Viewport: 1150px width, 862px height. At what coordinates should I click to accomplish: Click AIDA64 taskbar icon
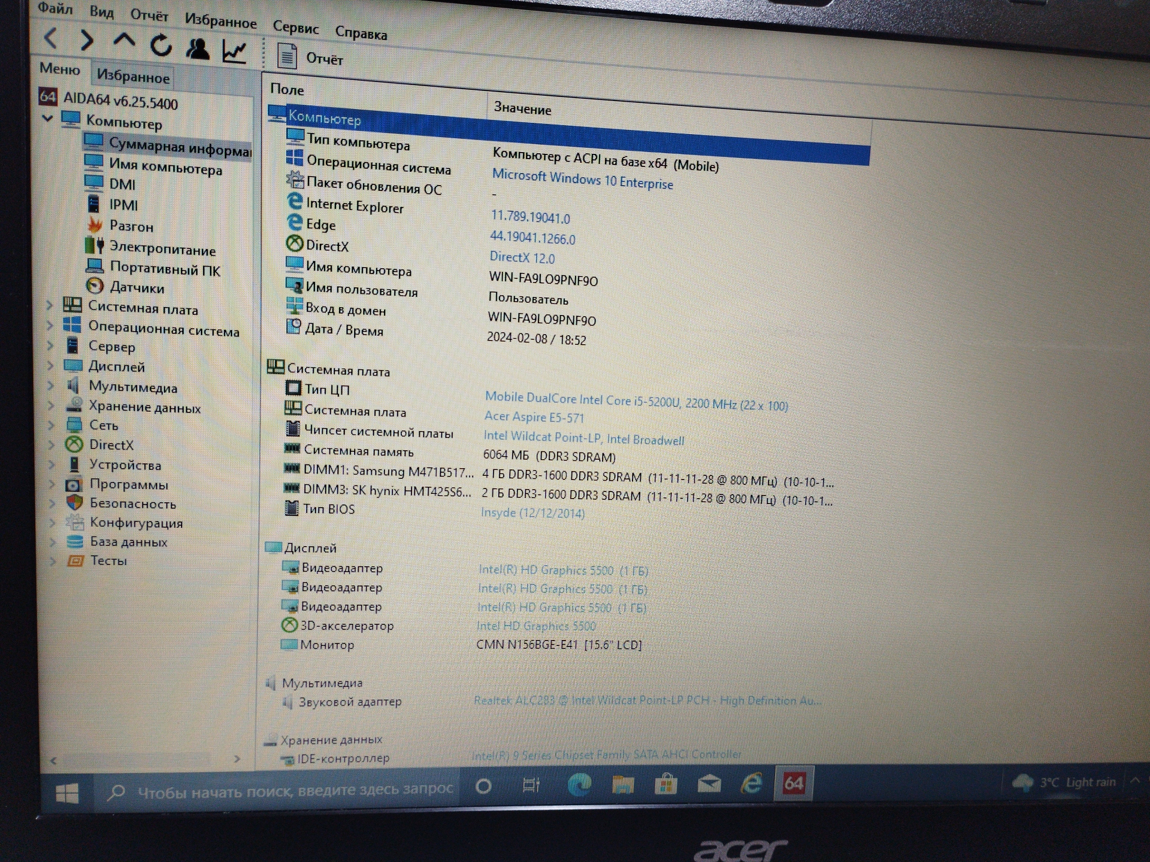click(x=794, y=783)
